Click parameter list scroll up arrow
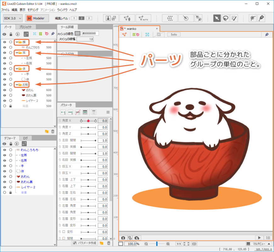Screen dimensions: 274x252 (111, 119)
